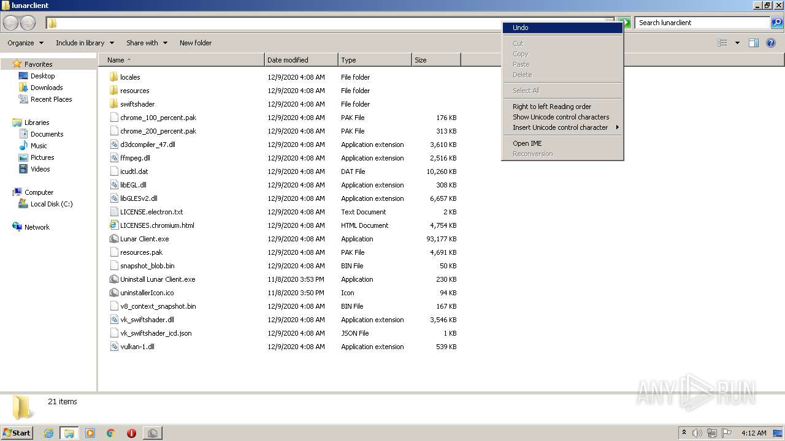Click the address bar field
Screen dimensions: 785x441
(329, 23)
